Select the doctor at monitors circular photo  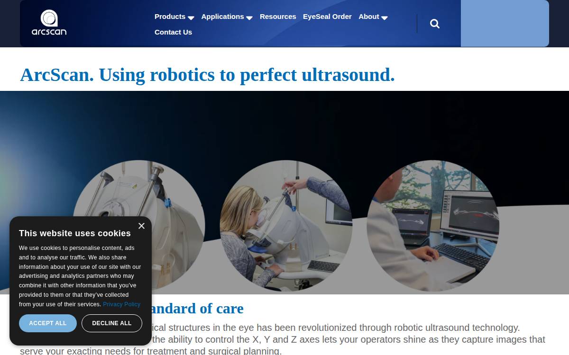click(x=433, y=225)
